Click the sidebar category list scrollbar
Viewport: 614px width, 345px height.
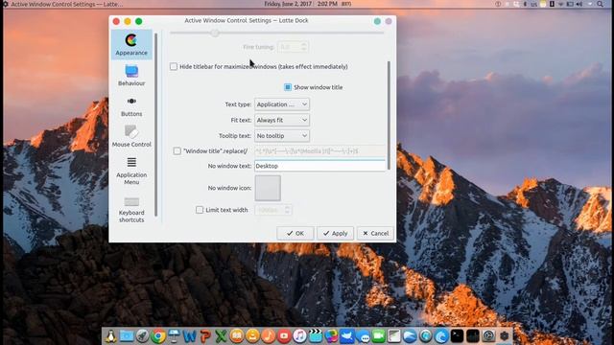[155, 126]
